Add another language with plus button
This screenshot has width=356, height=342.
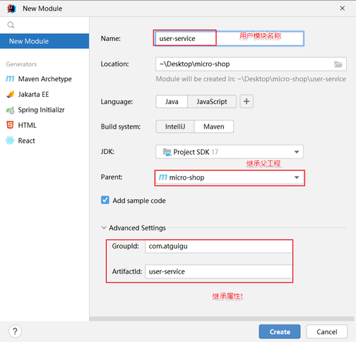pyautogui.click(x=247, y=102)
